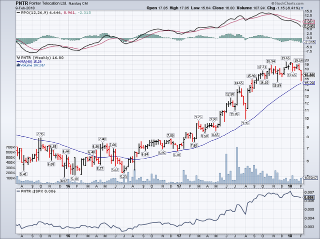Image resolution: width=320 pixels, height=239 pixels.
Task: Click the -2.315 marker on PPO right axis
Action: (x=309, y=42)
